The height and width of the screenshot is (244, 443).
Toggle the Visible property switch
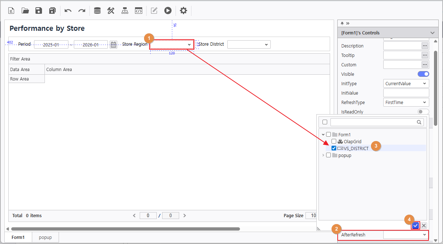423,74
